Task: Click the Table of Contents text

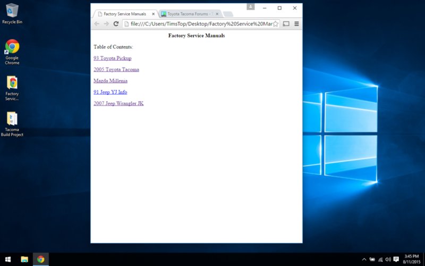Action: (113, 47)
